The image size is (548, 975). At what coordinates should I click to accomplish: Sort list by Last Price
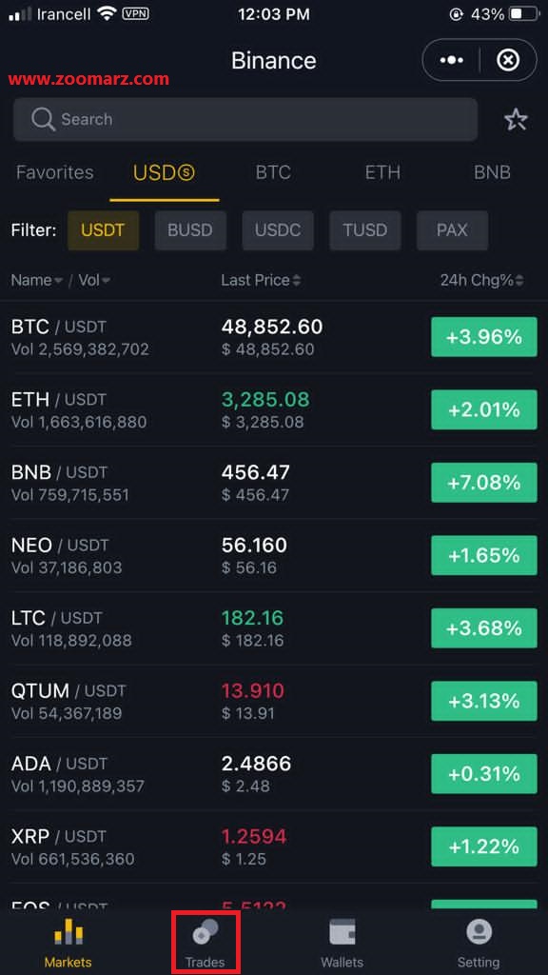(x=261, y=281)
